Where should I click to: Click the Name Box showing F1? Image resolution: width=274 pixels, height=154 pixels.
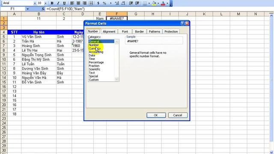[12, 9]
